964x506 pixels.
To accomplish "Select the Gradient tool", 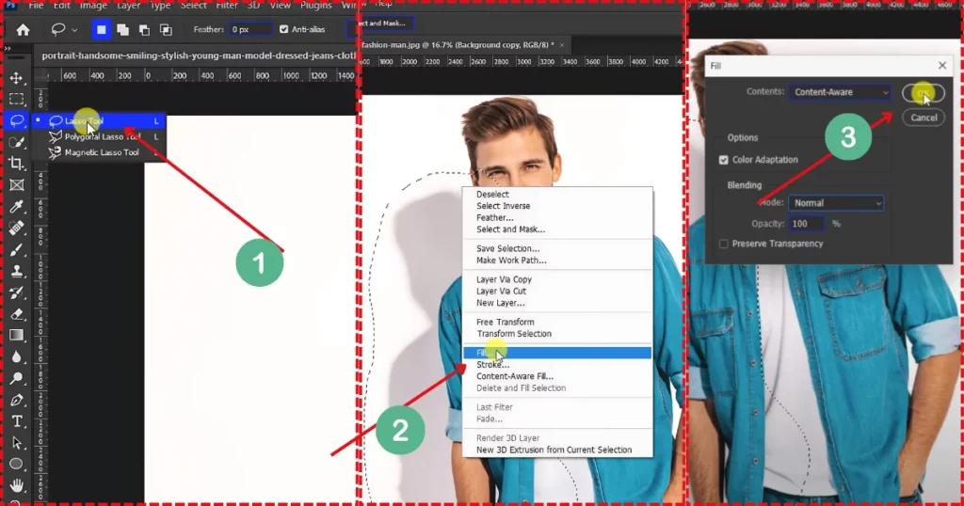I will (x=17, y=335).
